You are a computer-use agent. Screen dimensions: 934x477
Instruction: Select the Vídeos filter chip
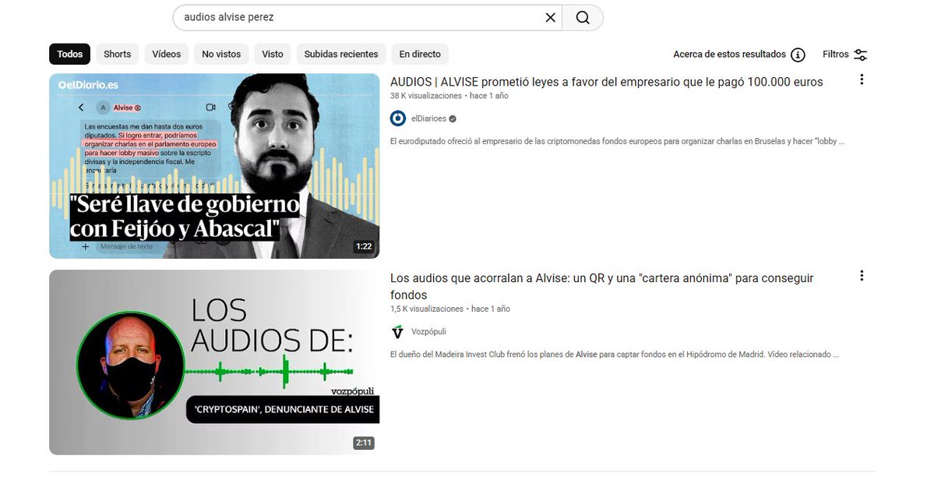166,55
